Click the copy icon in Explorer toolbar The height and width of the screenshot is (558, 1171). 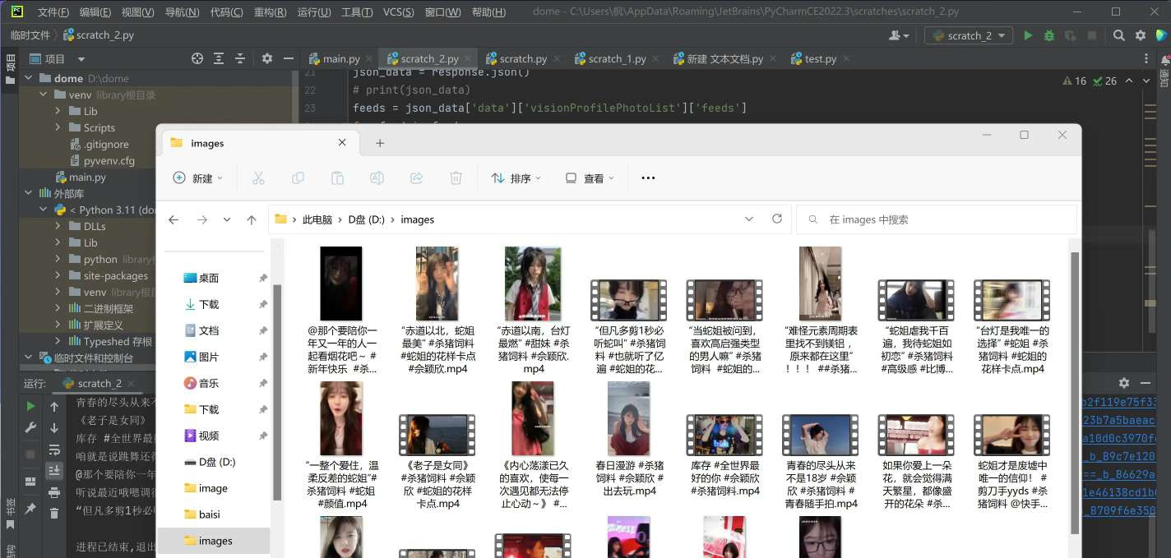[298, 178]
